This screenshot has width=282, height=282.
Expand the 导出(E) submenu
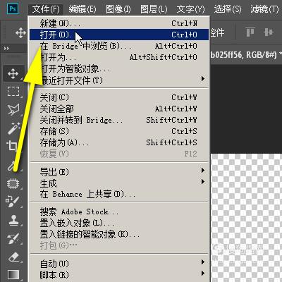click(119, 172)
